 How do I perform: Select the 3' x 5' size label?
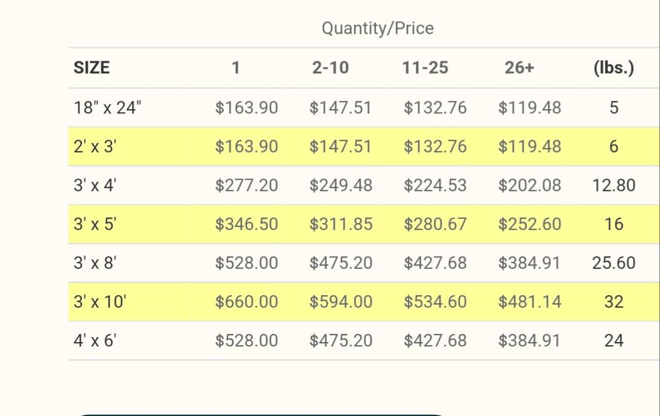tap(95, 224)
